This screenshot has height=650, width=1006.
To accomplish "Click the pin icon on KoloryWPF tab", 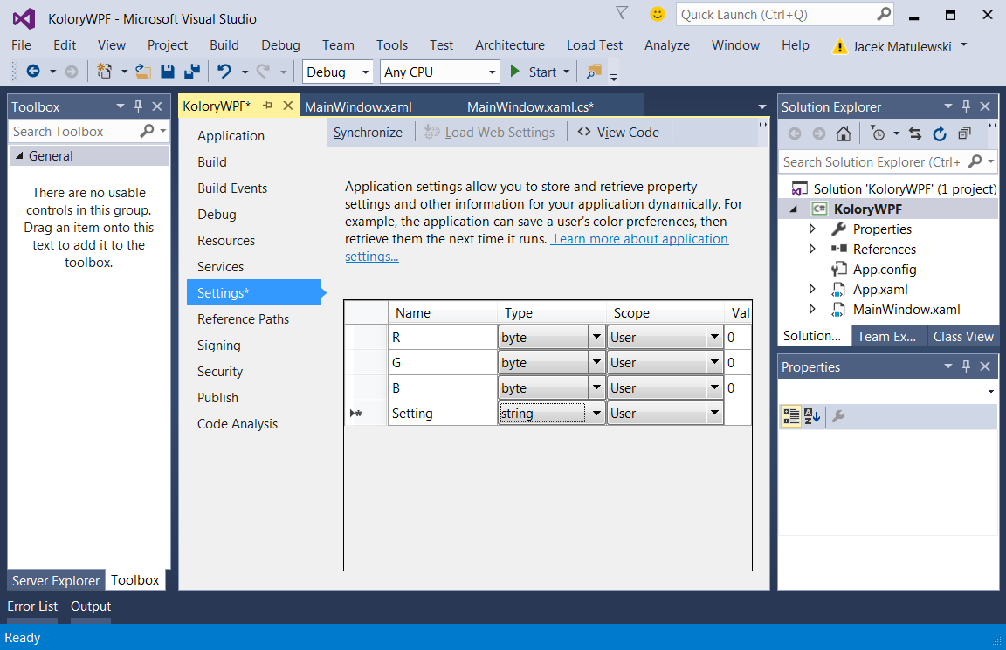I will point(267,105).
